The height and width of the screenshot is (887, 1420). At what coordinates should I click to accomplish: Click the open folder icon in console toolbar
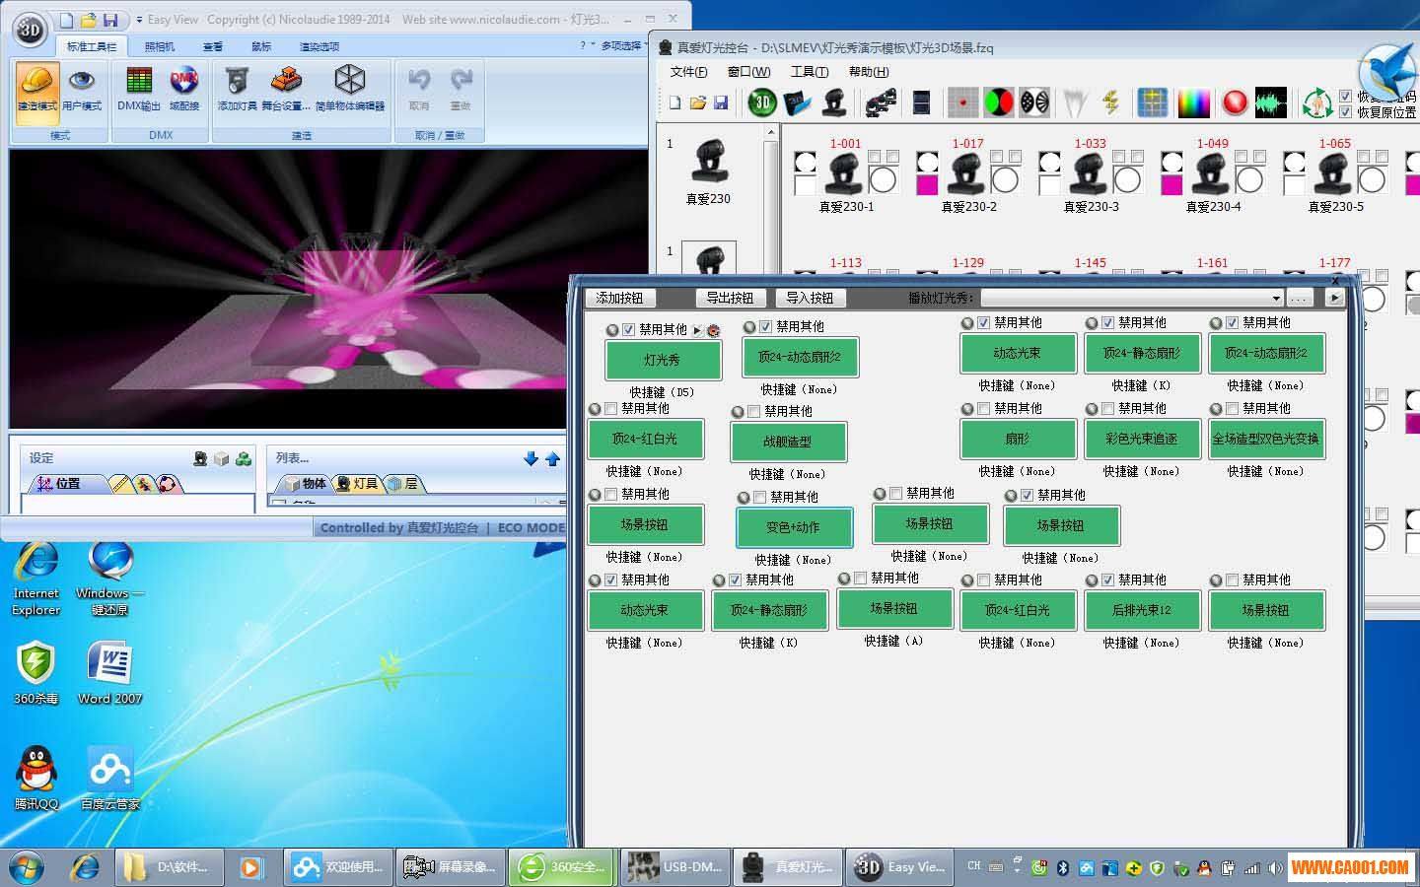coord(698,102)
